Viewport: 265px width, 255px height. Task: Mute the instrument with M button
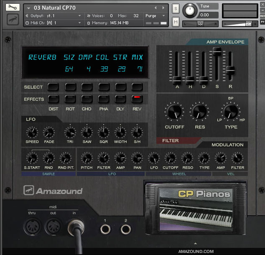[176, 22]
